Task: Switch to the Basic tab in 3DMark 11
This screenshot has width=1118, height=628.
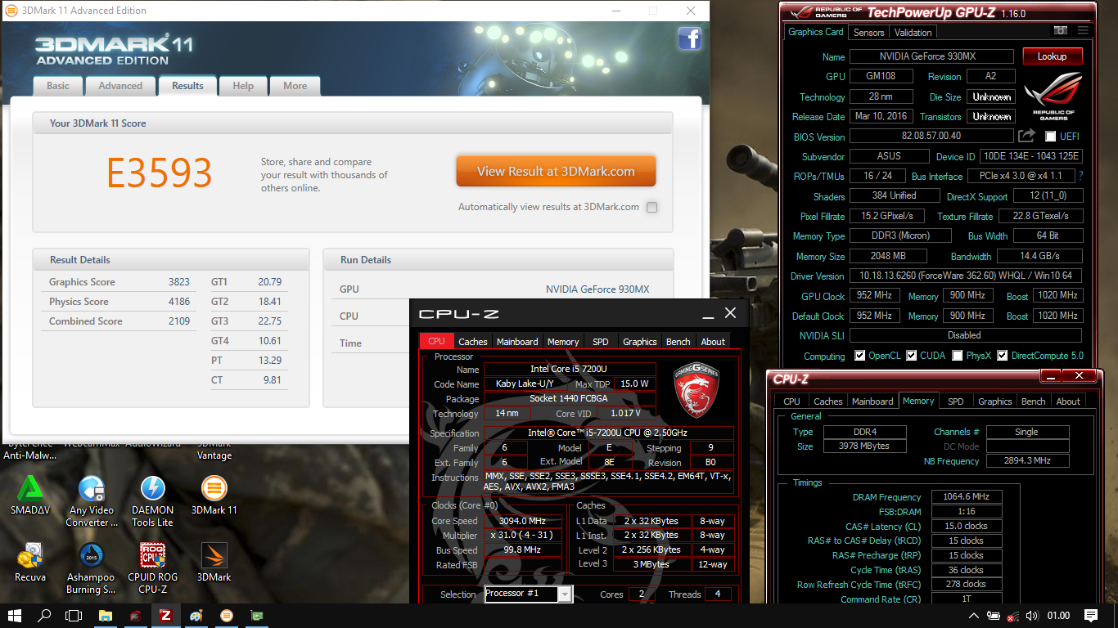Action: [x=58, y=86]
